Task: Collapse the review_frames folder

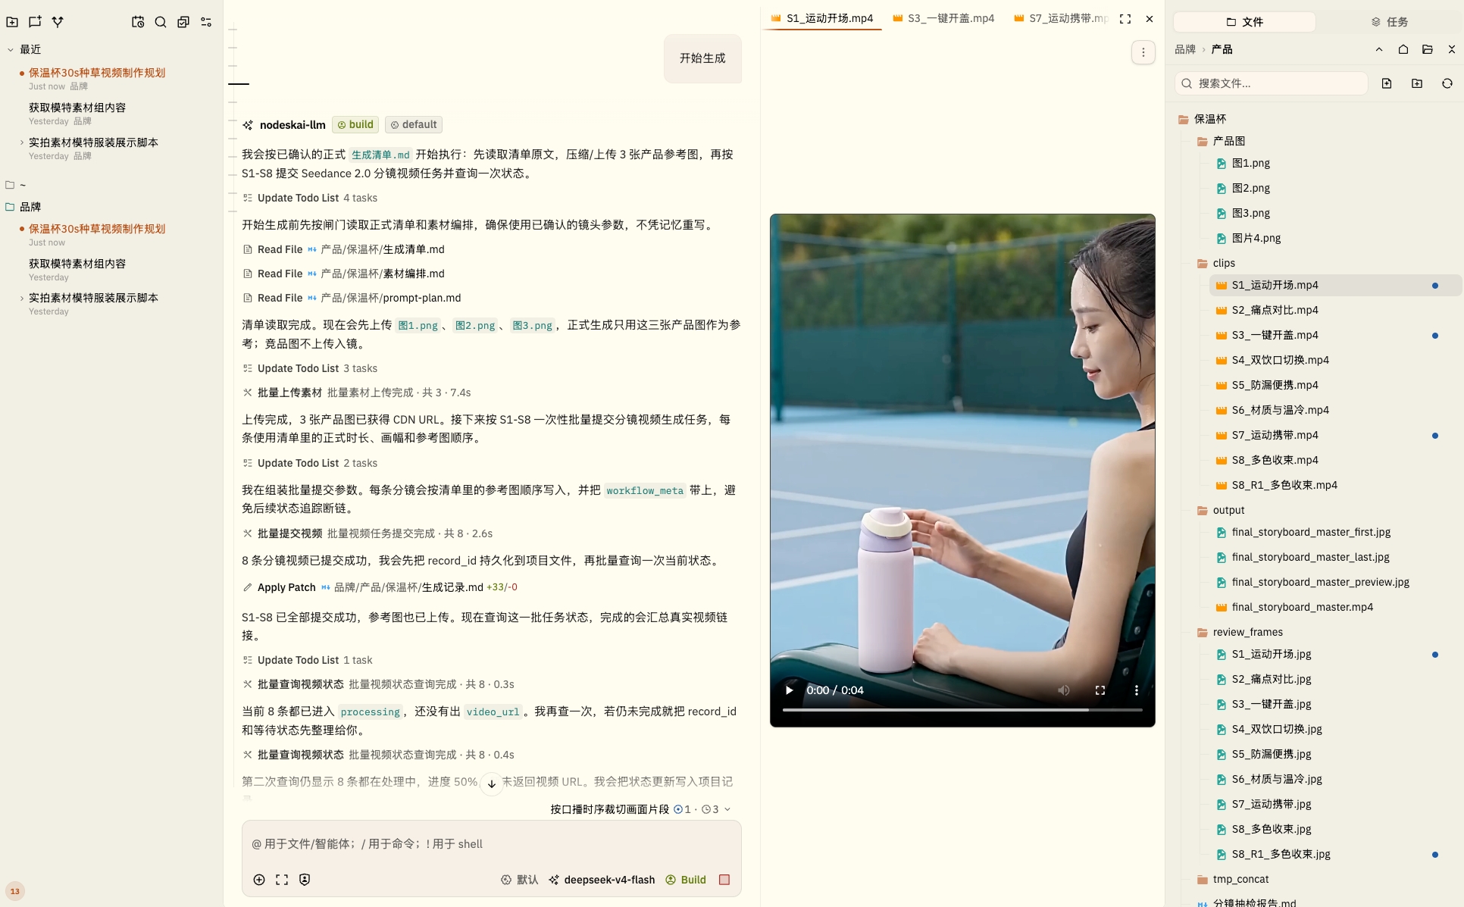Action: pyautogui.click(x=1240, y=632)
